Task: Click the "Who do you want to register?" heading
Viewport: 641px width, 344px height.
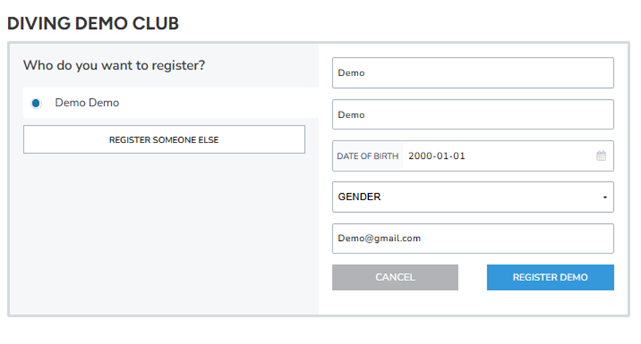Action: coord(114,66)
